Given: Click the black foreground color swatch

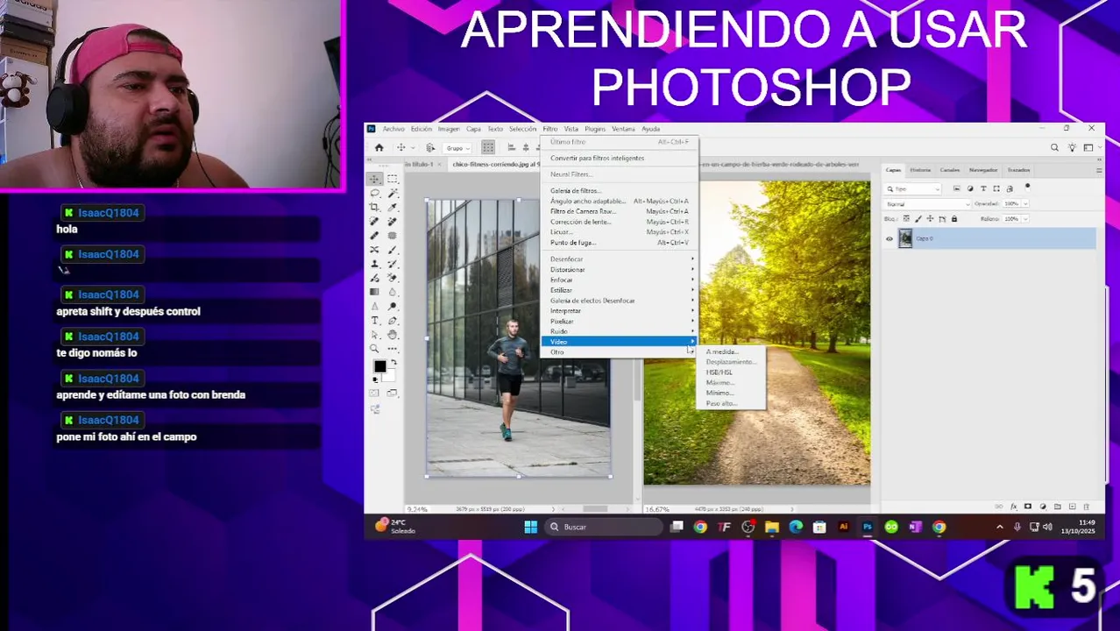Looking at the screenshot, I should (x=379, y=365).
